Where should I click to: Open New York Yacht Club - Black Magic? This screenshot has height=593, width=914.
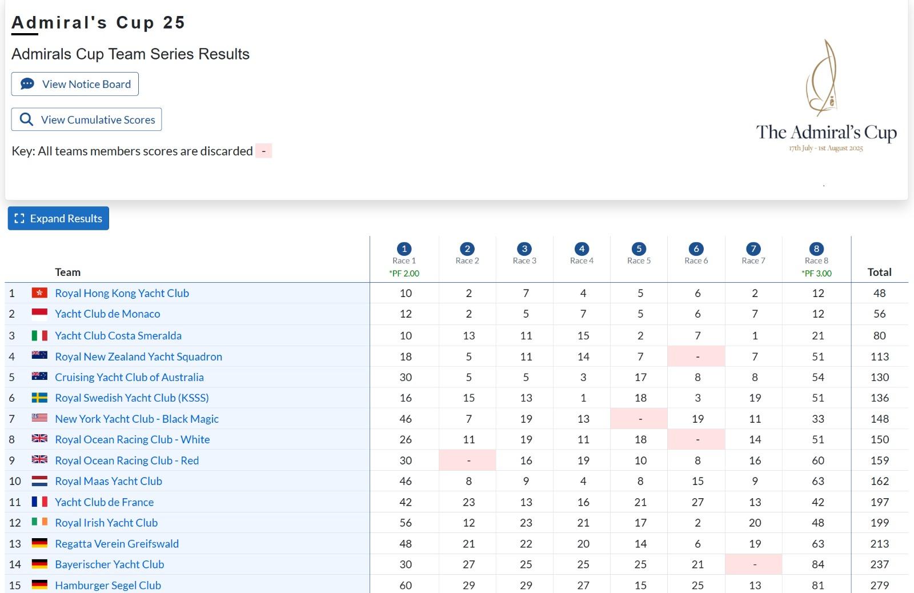(x=137, y=419)
